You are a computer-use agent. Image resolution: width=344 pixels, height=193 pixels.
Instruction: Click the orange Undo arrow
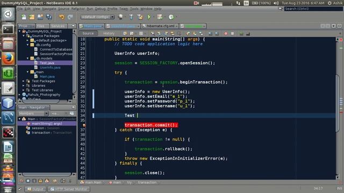(62, 17)
